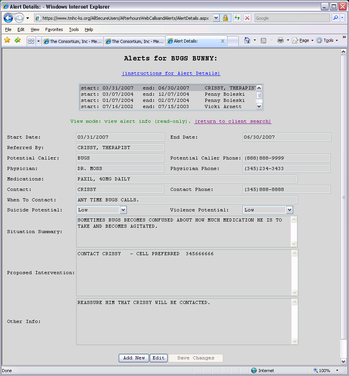Open the Tools menu in menu bar
This screenshot has width=349, height=376.
[74, 29]
